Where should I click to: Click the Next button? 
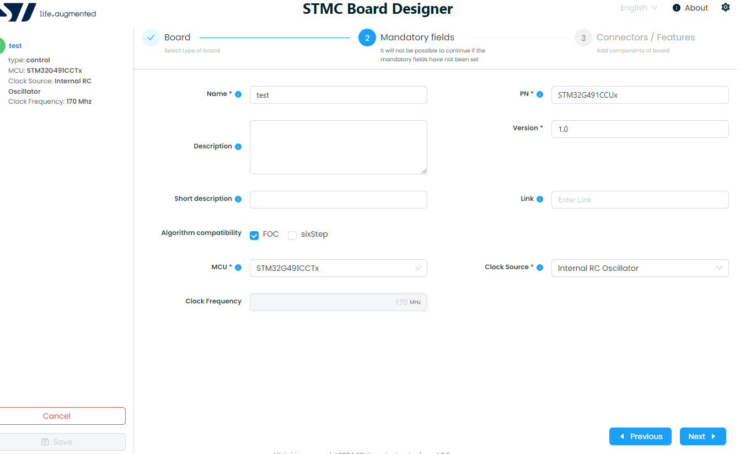(x=703, y=436)
